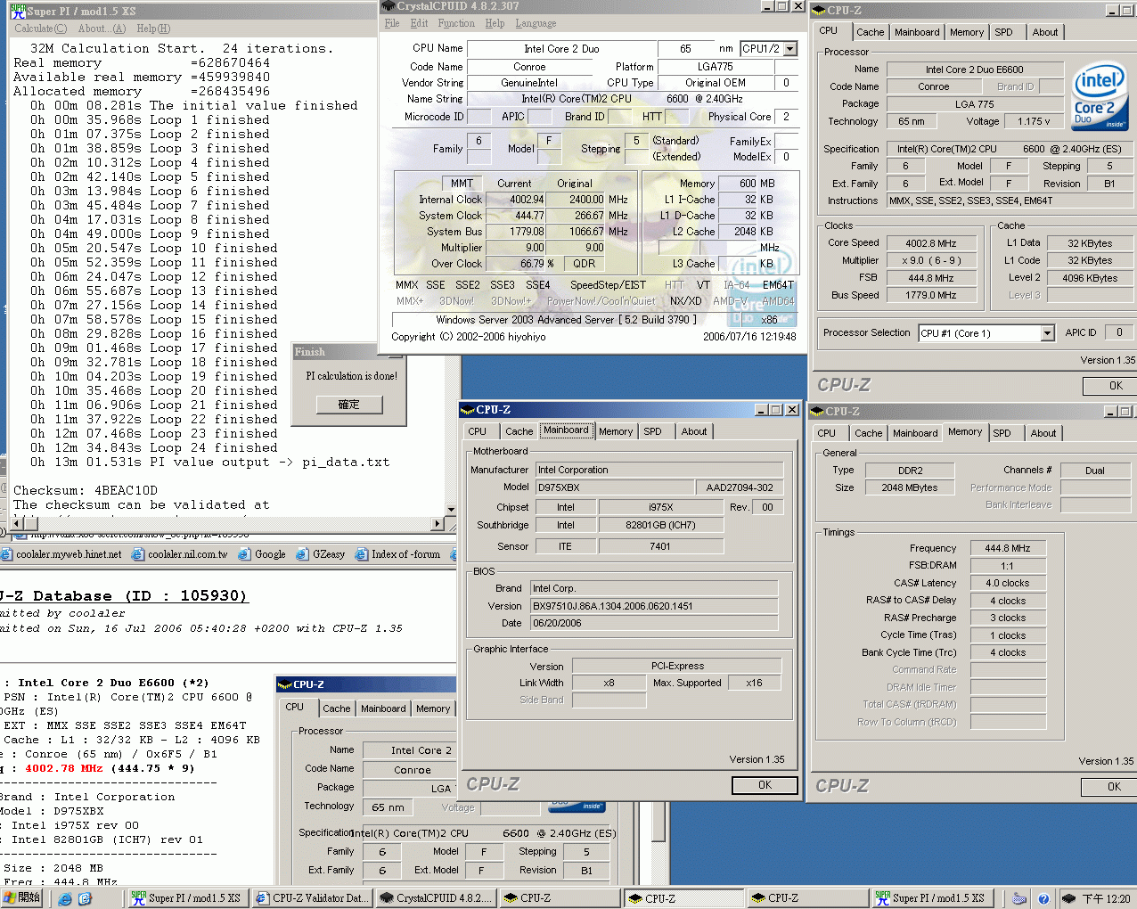The height and width of the screenshot is (909, 1137).
Task: Select Memory tab in top-right CPU-Z processor window
Action: click(x=967, y=32)
